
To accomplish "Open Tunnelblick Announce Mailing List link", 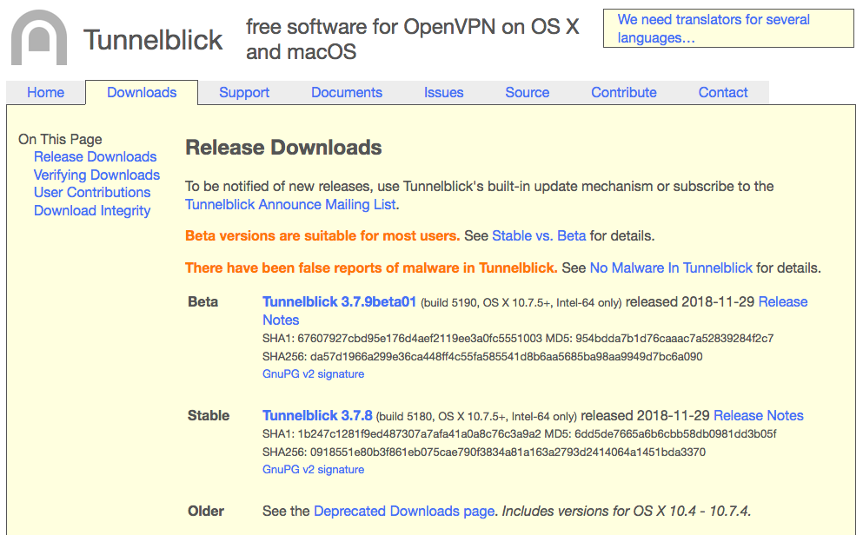I will (290, 205).
